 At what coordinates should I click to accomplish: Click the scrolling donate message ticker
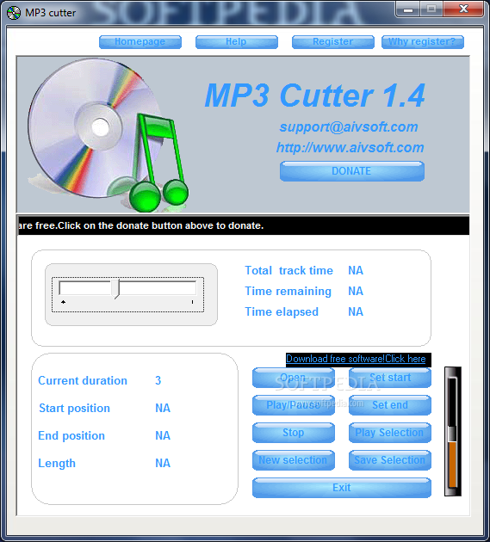[244, 225]
